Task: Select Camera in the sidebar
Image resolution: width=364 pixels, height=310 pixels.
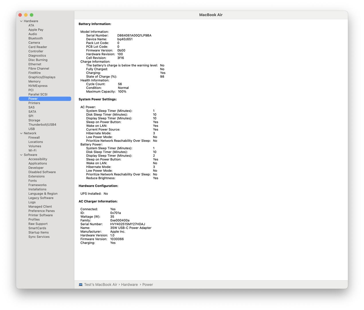Action: pos(34,43)
